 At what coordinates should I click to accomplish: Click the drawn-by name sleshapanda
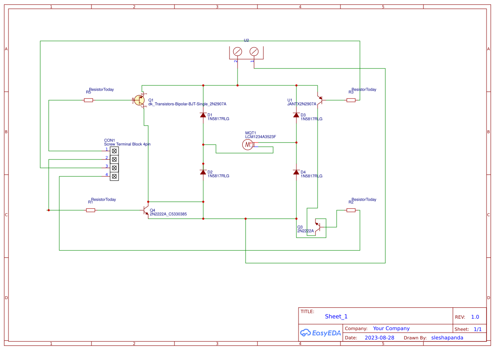click(447, 338)
